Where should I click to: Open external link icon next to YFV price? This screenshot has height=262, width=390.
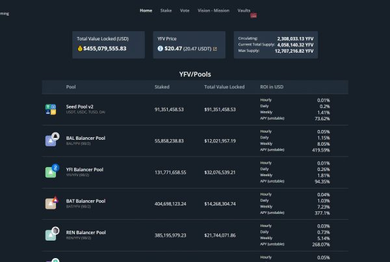point(215,49)
